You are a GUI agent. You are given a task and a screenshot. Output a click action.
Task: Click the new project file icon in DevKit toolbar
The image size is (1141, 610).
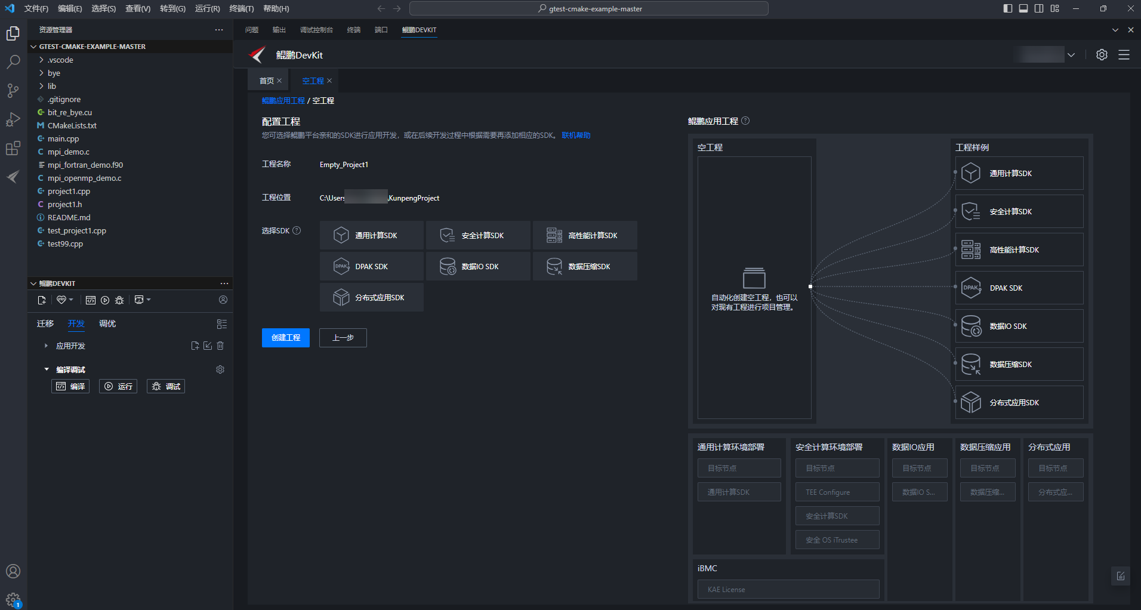click(x=42, y=300)
